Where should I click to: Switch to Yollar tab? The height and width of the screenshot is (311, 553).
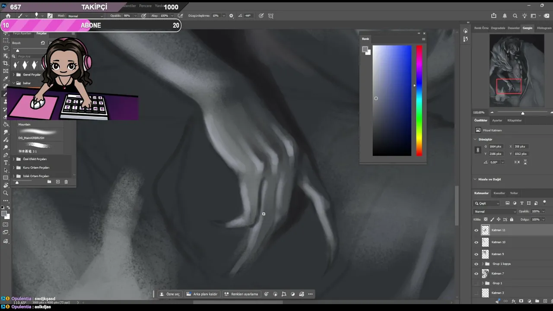point(514,193)
